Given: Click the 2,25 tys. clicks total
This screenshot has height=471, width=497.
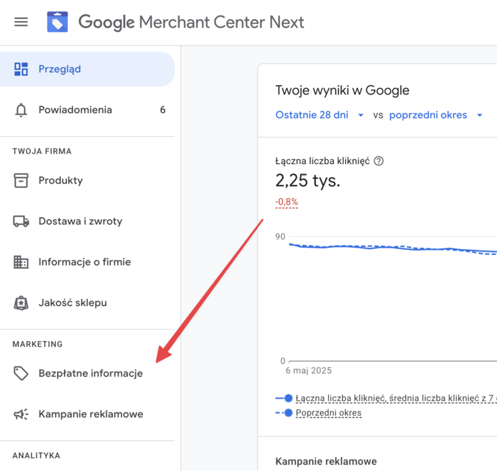Looking at the screenshot, I should click(x=308, y=181).
